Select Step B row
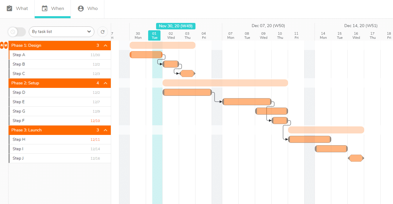 (60, 64)
